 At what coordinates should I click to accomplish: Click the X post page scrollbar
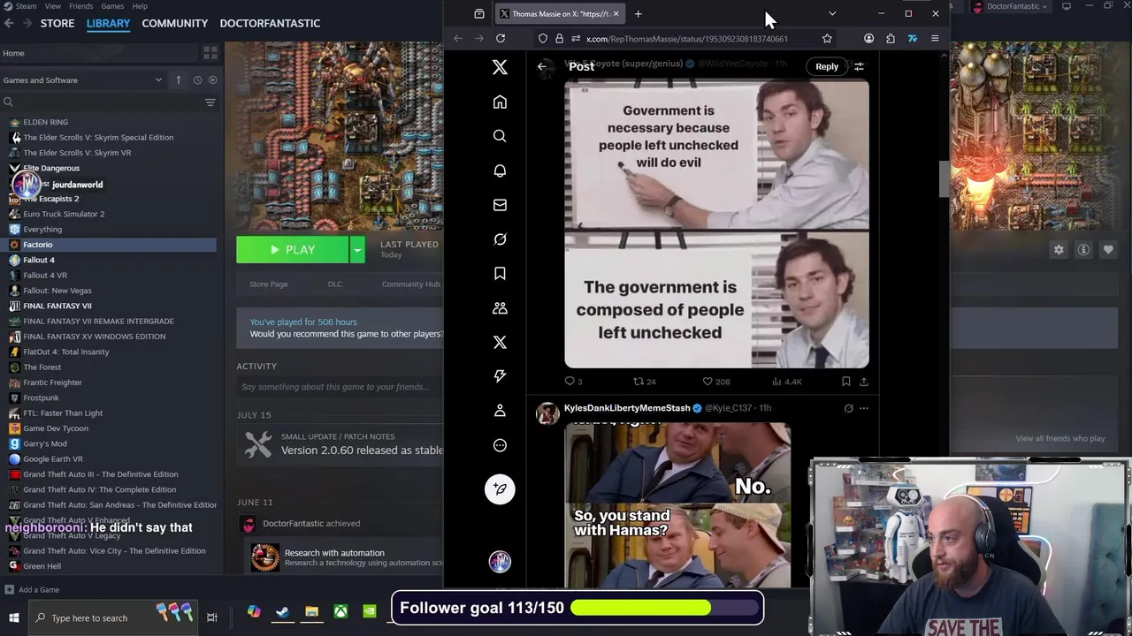tap(945, 180)
